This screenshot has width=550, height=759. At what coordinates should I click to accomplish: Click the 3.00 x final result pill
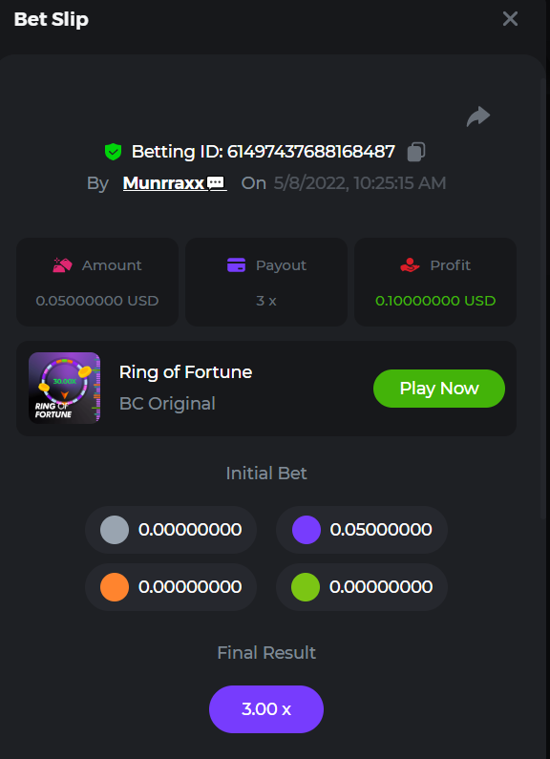pyautogui.click(x=266, y=709)
